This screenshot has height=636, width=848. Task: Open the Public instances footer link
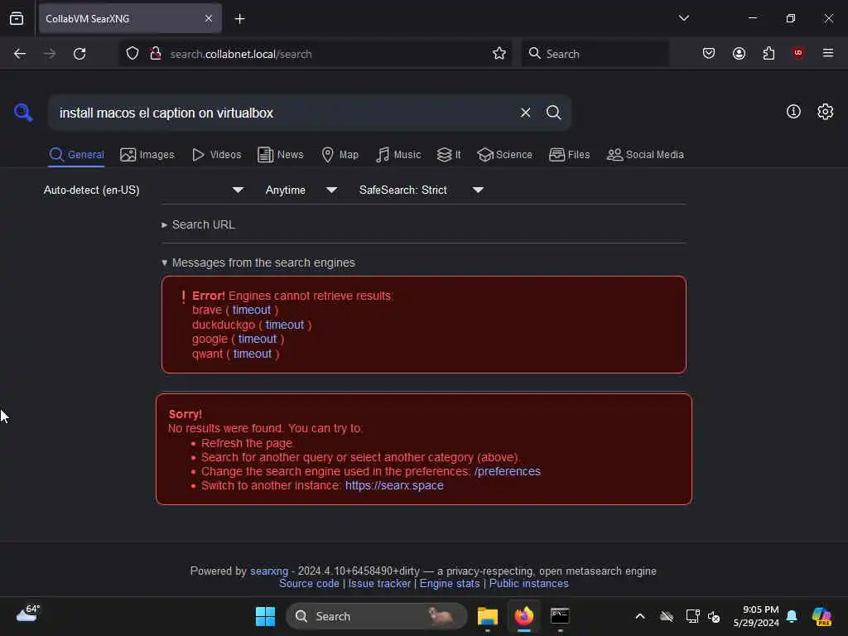click(529, 584)
